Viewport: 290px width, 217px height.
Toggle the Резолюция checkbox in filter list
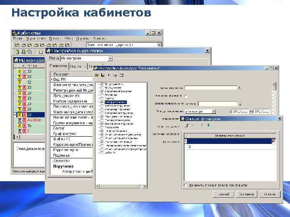[x=102, y=95]
